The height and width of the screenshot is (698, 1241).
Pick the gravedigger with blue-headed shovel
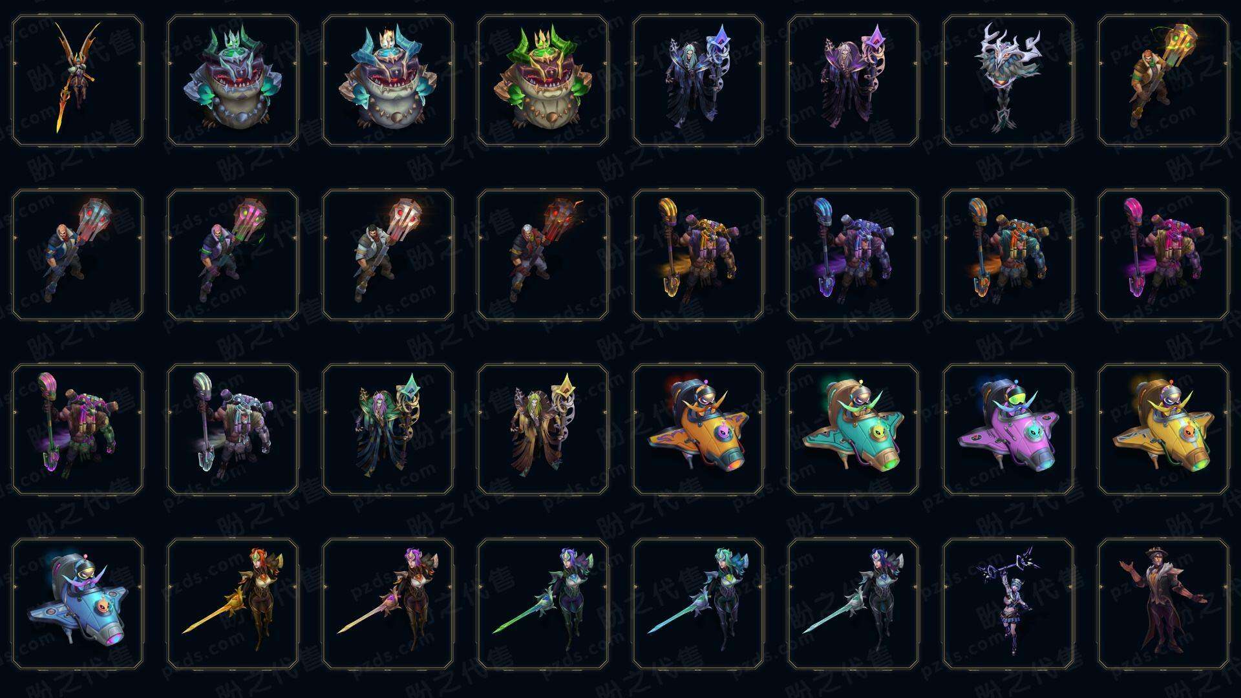coord(853,255)
